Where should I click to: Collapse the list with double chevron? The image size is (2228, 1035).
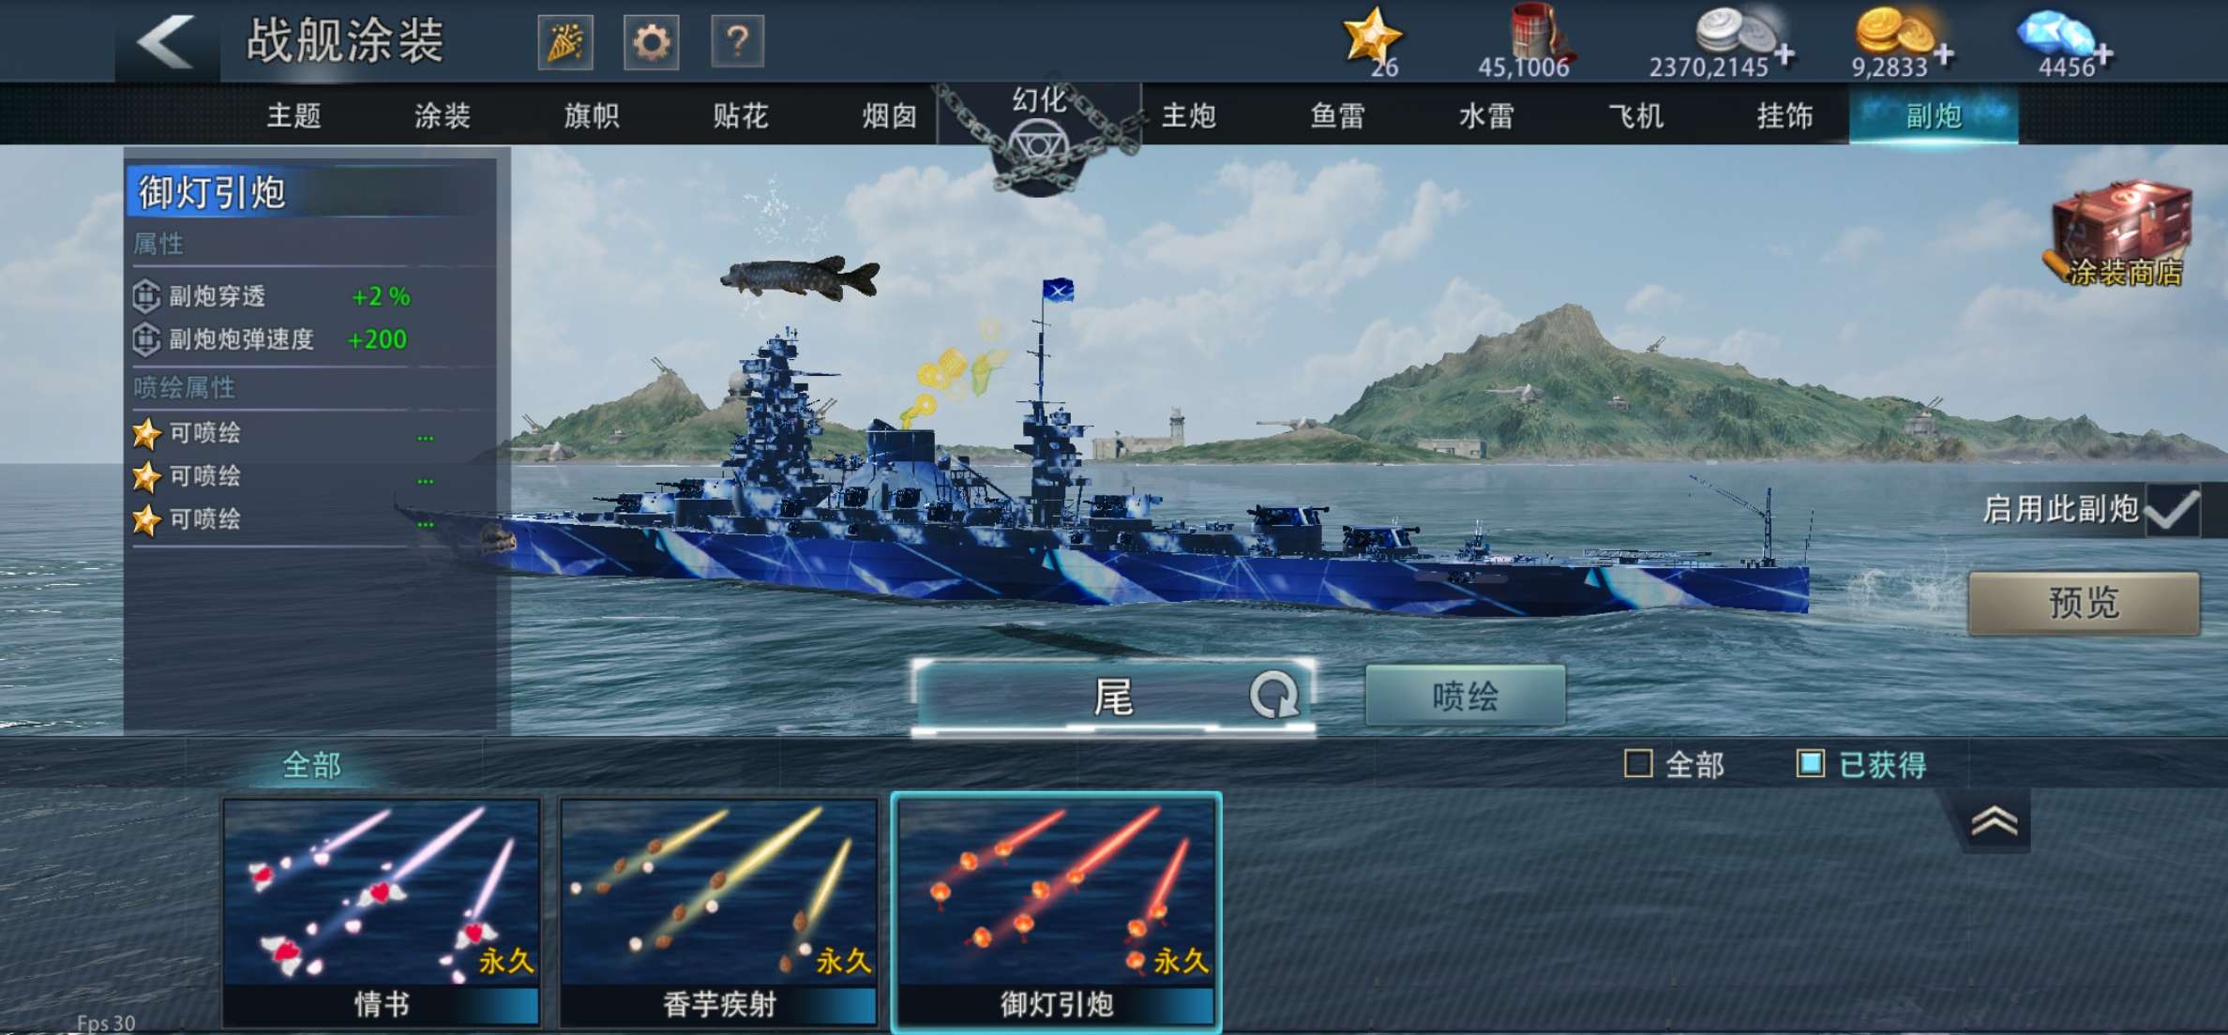(1994, 822)
